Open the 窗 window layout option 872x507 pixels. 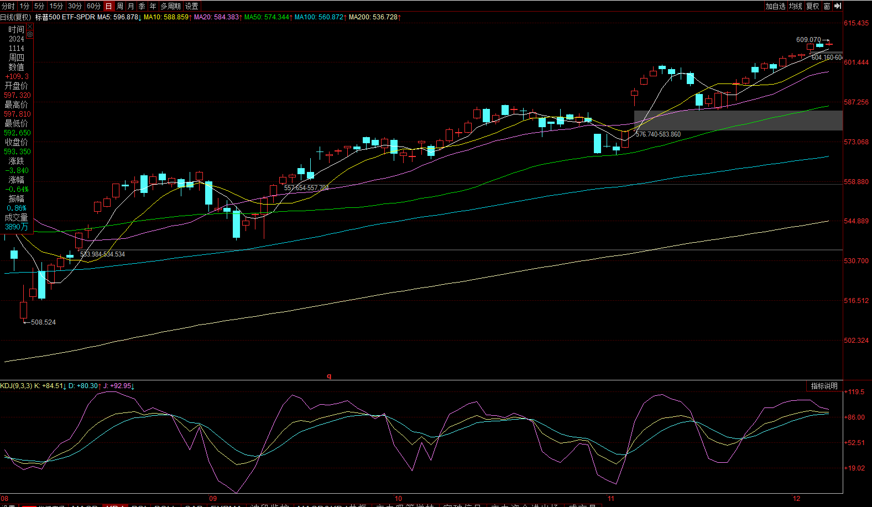click(827, 6)
